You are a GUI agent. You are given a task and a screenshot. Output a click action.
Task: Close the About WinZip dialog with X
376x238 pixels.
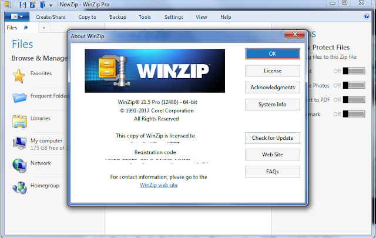point(295,34)
